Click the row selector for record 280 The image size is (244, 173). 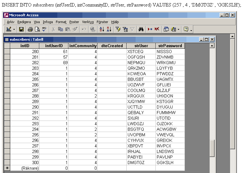(7, 51)
